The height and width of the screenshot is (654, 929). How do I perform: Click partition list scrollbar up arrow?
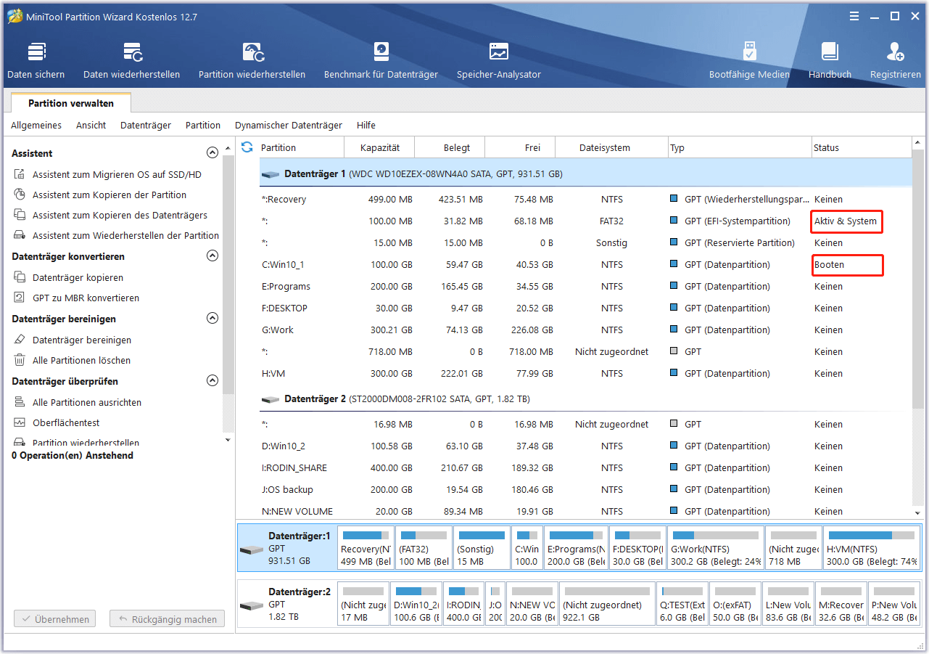pos(917,142)
